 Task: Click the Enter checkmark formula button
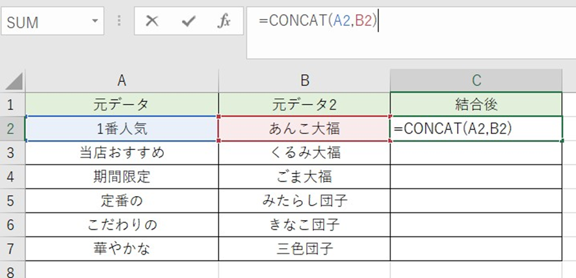pos(189,21)
